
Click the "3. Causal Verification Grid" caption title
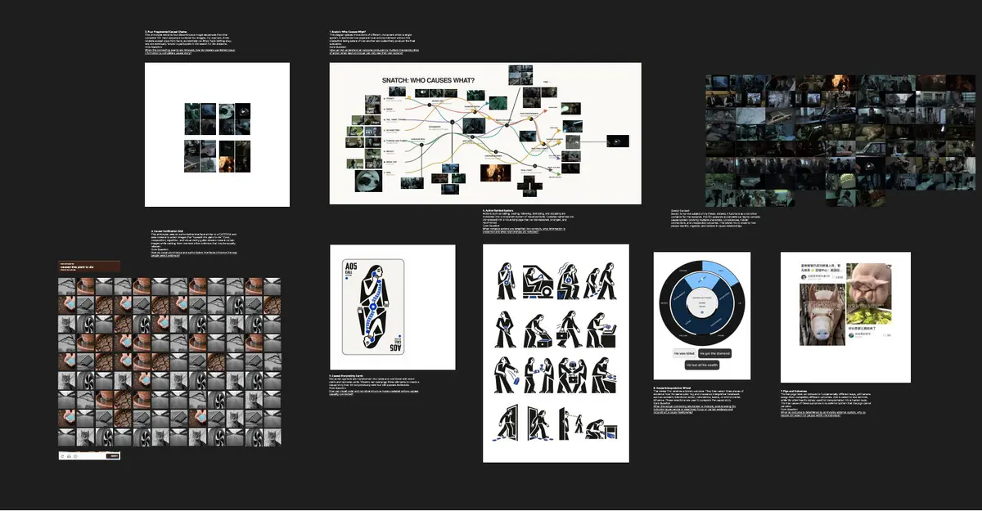[167, 231]
